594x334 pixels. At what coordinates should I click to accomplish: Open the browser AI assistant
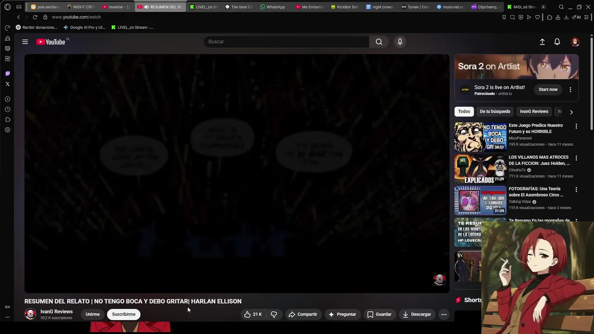pos(576,17)
